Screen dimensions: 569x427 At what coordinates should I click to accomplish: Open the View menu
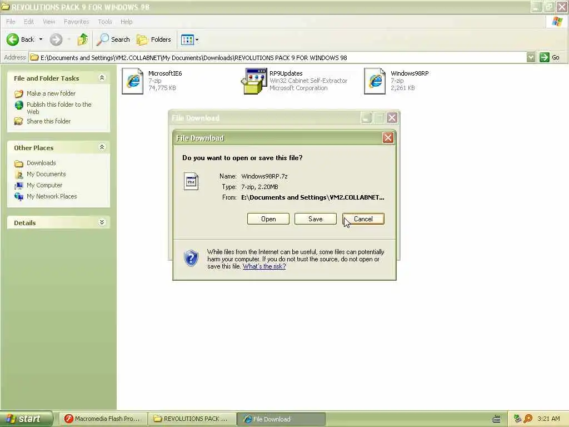click(49, 22)
